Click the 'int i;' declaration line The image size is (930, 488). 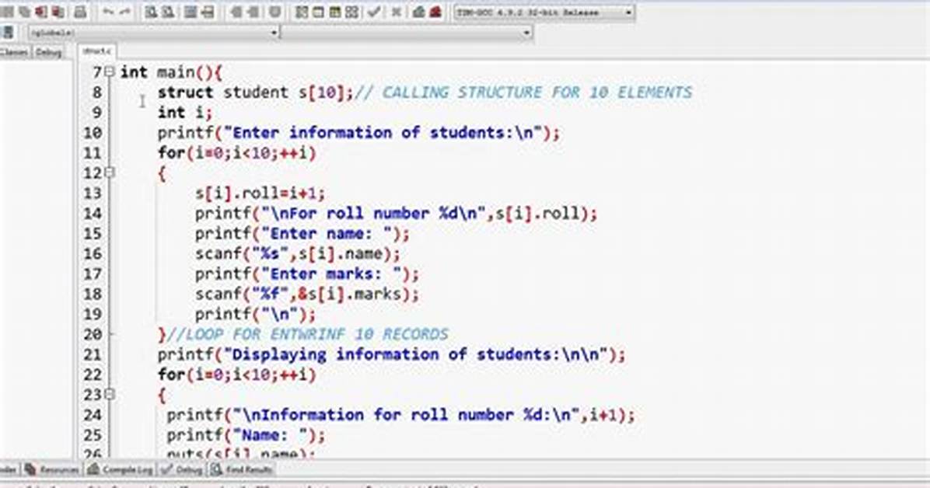(184, 113)
